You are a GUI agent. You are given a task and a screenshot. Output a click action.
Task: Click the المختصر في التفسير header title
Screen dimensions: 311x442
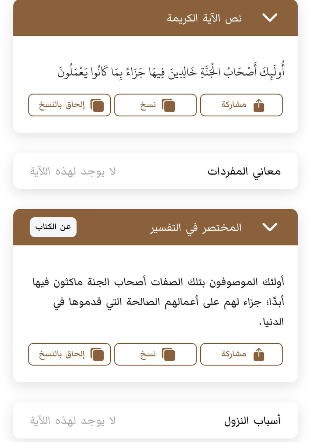click(x=196, y=227)
